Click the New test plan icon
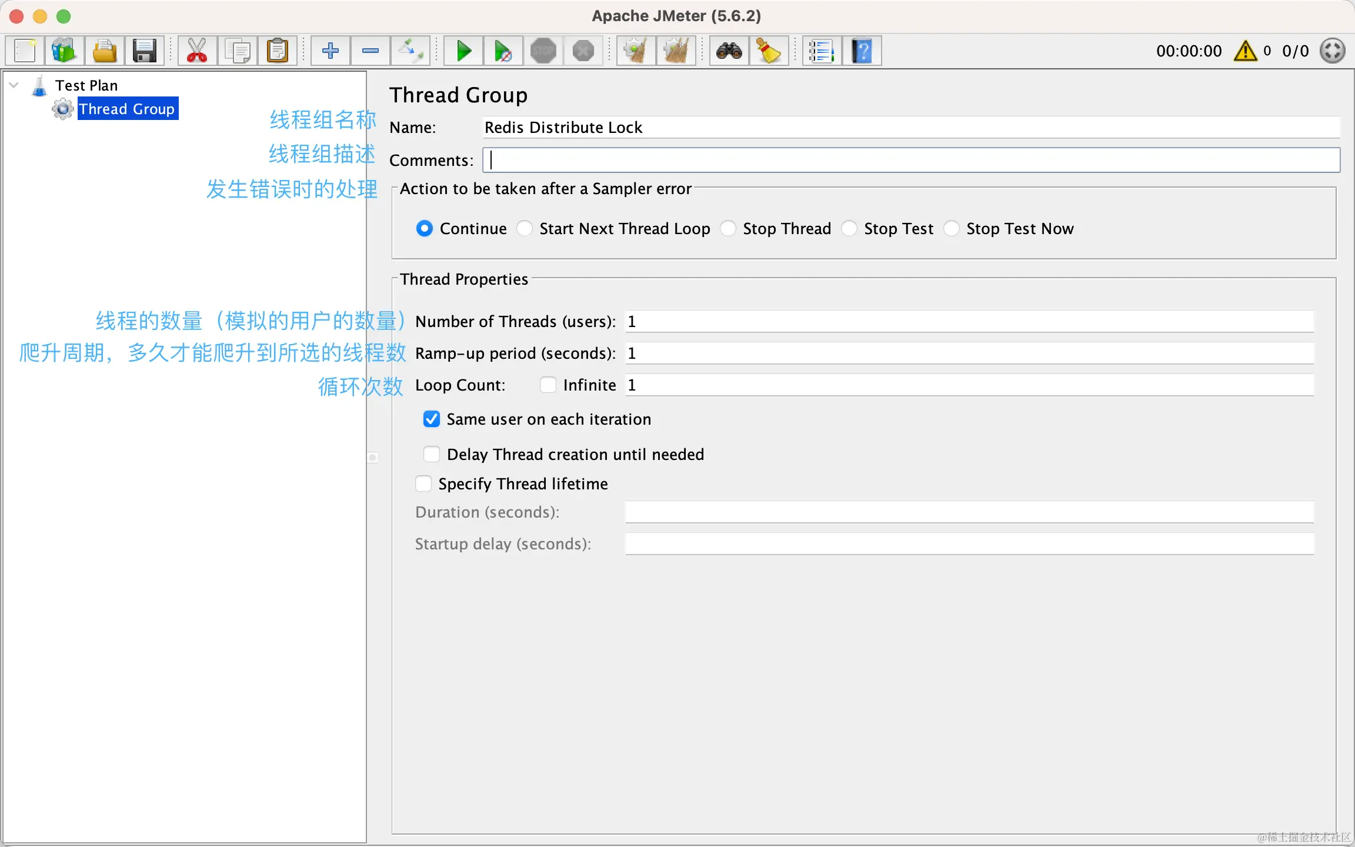 [x=25, y=51]
